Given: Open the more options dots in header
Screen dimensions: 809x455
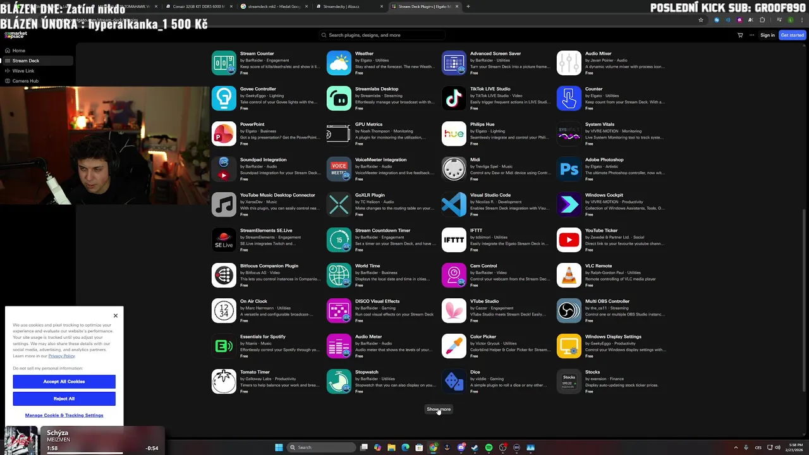Looking at the screenshot, I should (x=751, y=35).
